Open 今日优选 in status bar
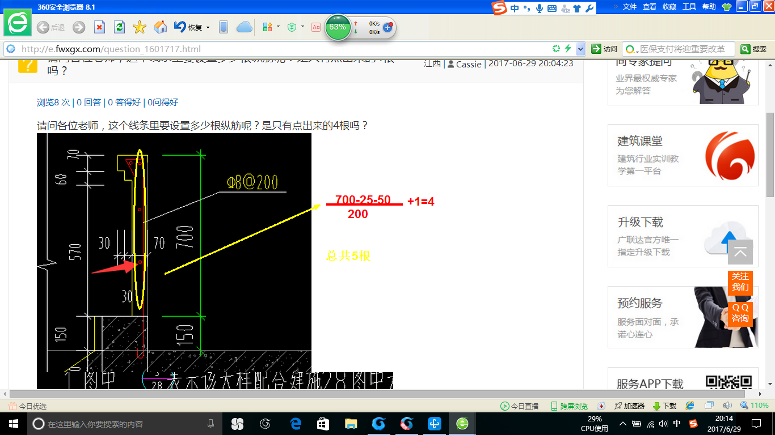 [x=28, y=406]
